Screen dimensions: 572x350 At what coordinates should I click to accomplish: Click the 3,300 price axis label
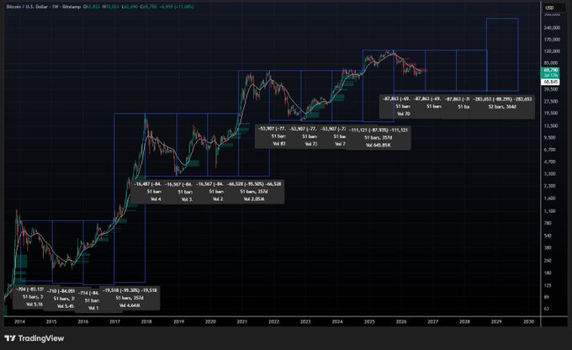pos(550,174)
